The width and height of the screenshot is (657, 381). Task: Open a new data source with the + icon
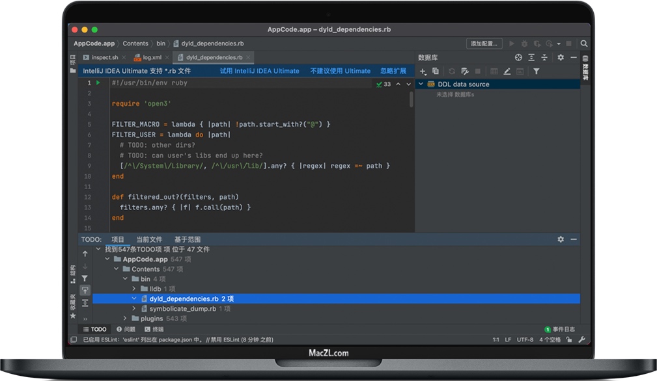(422, 72)
